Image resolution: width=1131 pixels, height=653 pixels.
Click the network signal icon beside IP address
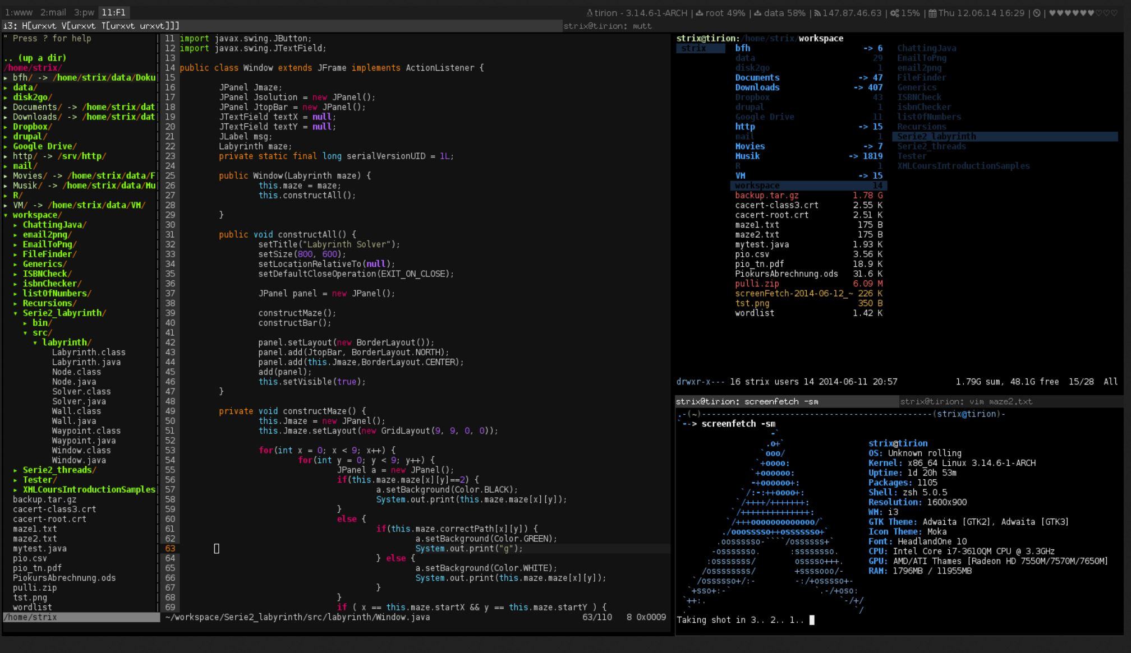pyautogui.click(x=817, y=13)
